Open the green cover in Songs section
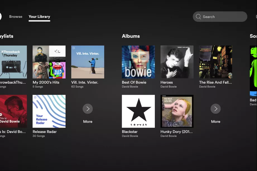257x171 pixels. tap(253, 71)
